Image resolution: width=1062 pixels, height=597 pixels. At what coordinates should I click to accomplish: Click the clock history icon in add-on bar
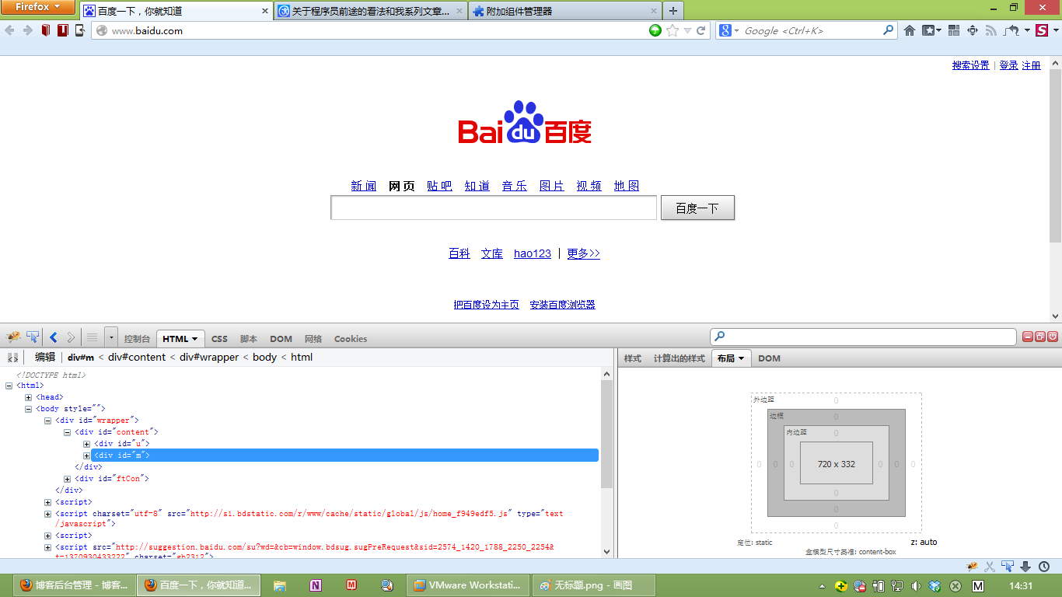click(x=1044, y=567)
